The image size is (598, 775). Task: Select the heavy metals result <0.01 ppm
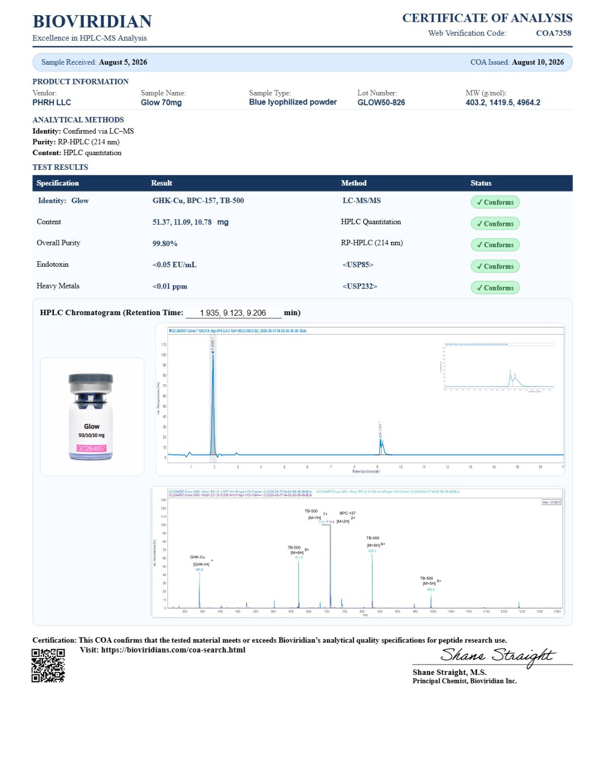tap(170, 286)
